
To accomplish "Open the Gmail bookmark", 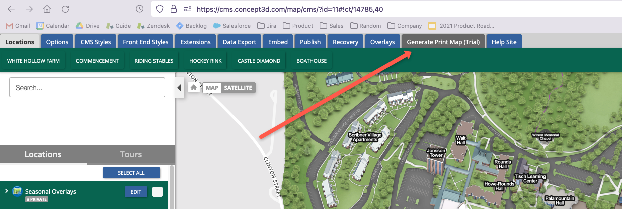I will [x=18, y=26].
